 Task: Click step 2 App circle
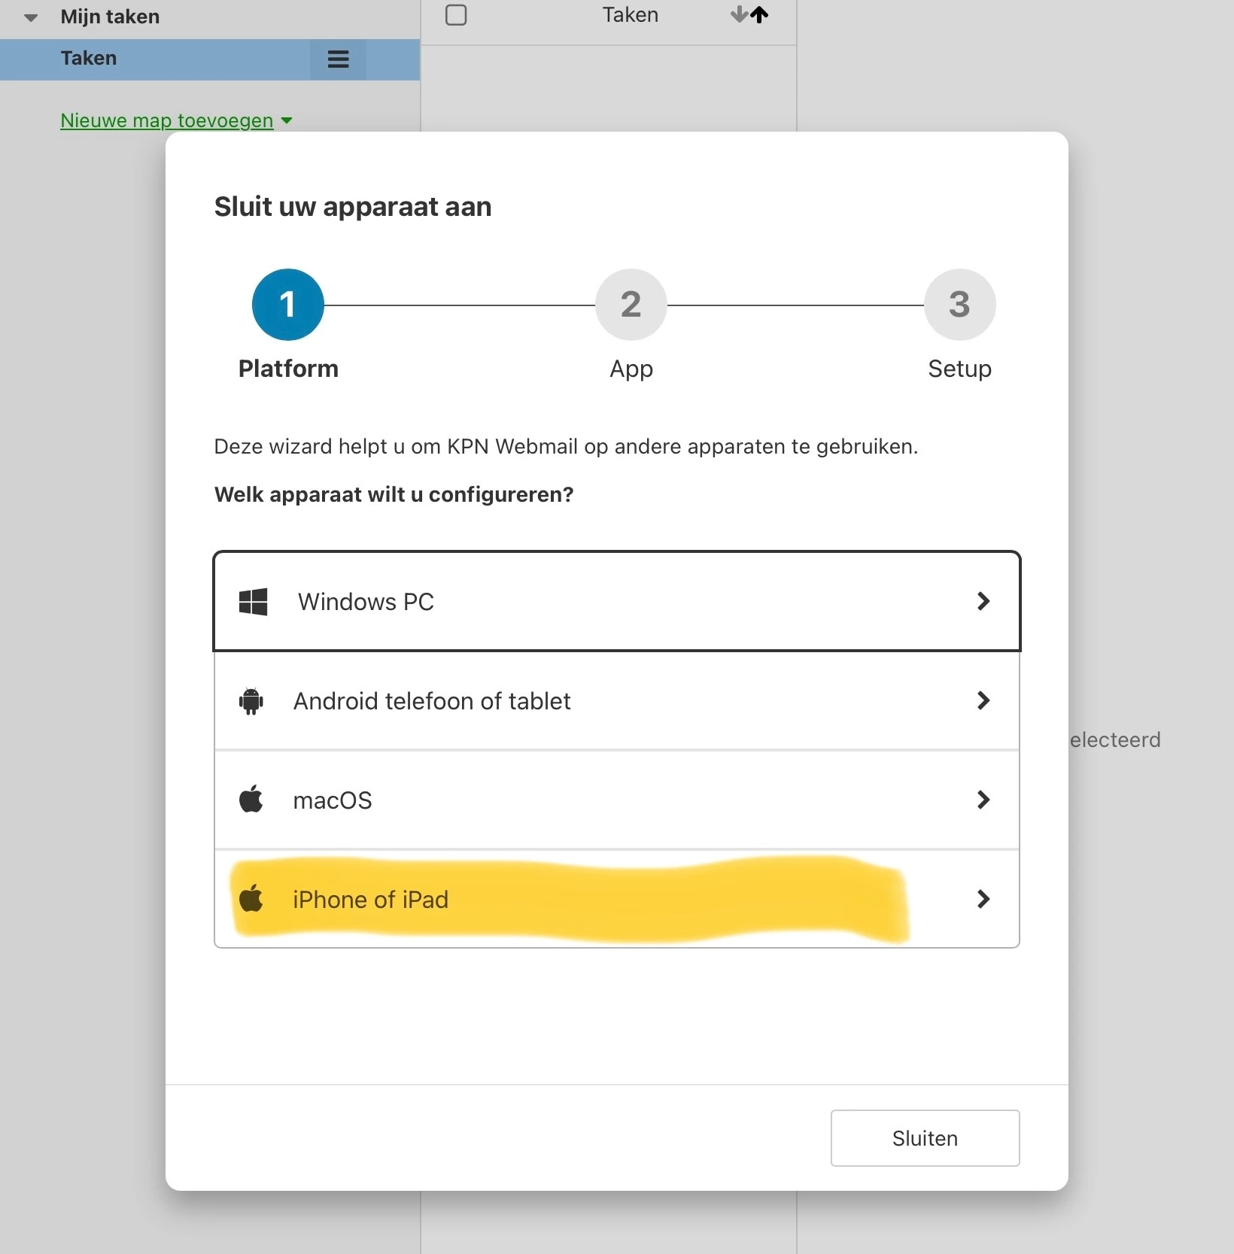click(631, 305)
